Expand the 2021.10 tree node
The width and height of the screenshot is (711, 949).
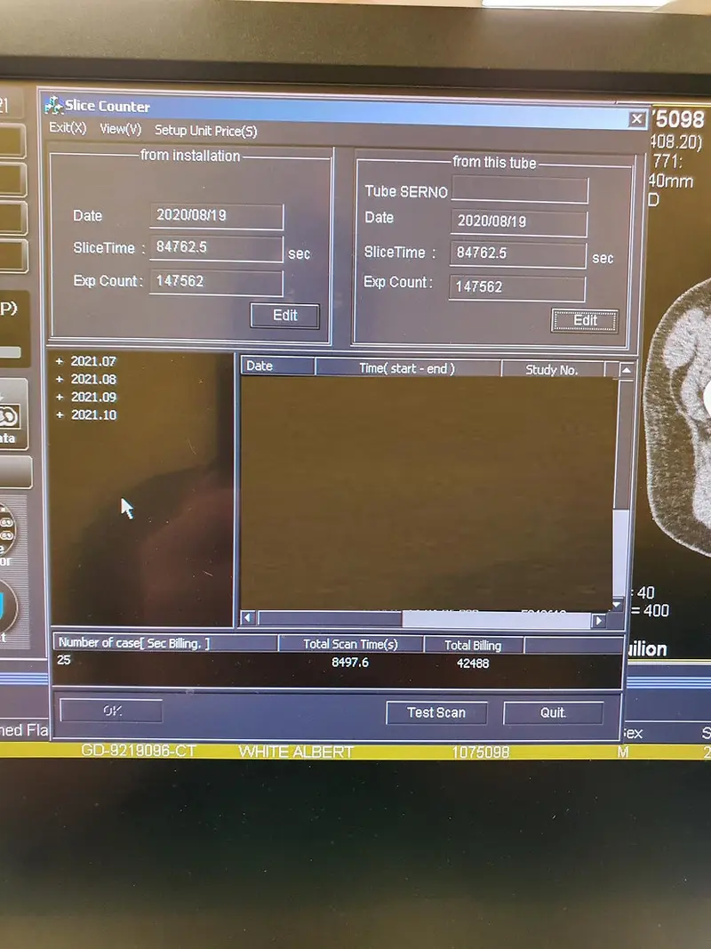[x=60, y=414]
